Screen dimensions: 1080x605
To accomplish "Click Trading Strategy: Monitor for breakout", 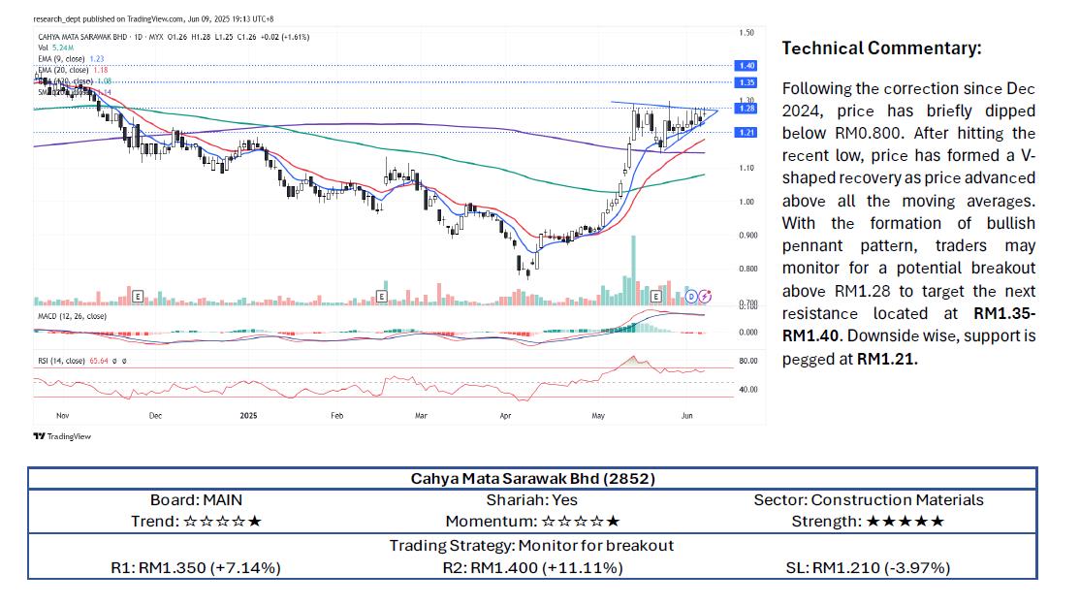I will 531,546.
